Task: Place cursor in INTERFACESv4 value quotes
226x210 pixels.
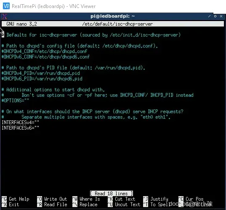Action: pos(37,122)
